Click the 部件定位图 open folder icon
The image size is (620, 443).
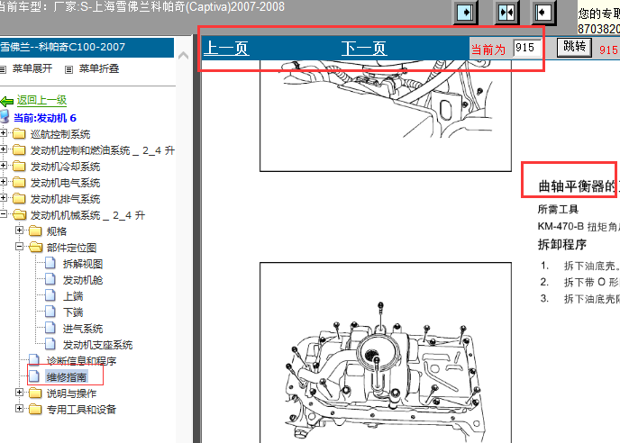[35, 247]
